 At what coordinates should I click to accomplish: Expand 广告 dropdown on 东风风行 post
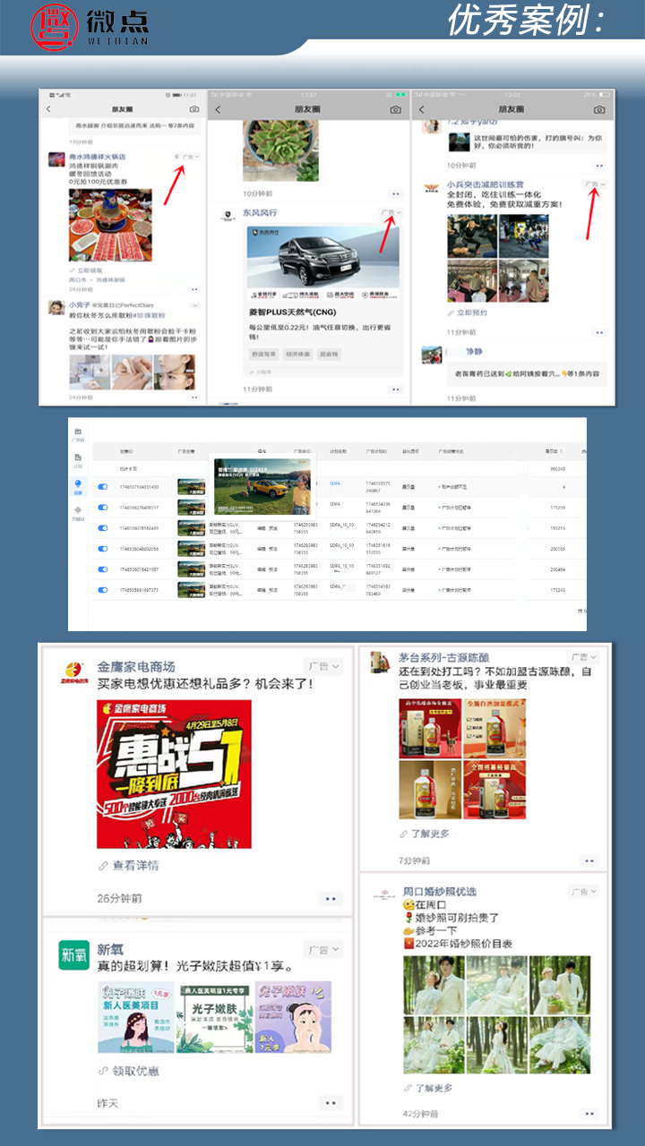tap(391, 213)
